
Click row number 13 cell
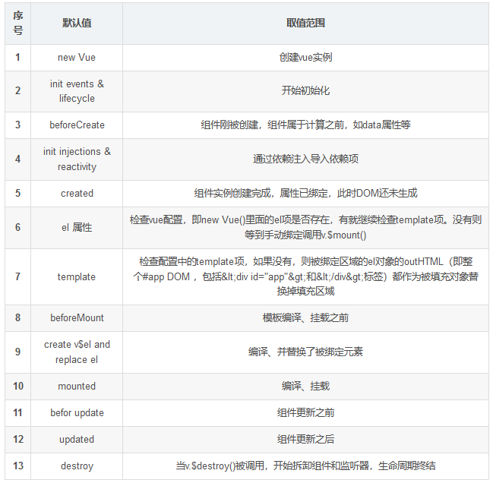[18, 466]
